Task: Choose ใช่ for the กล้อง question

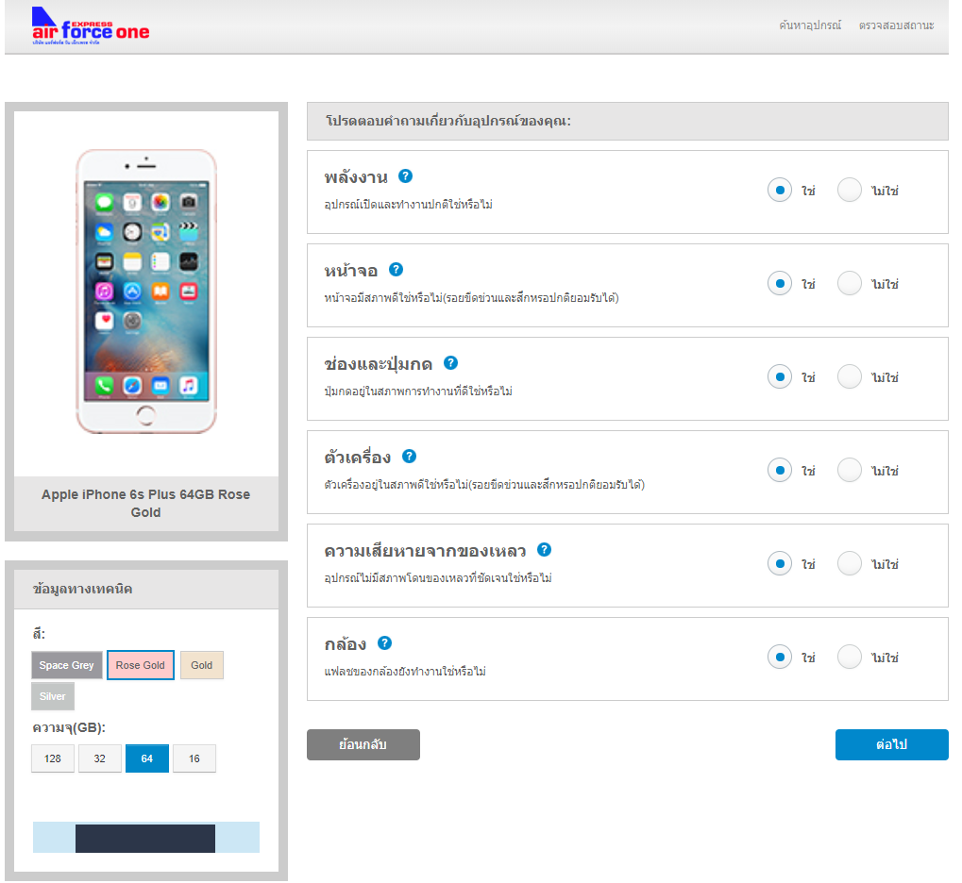Action: pos(779,657)
